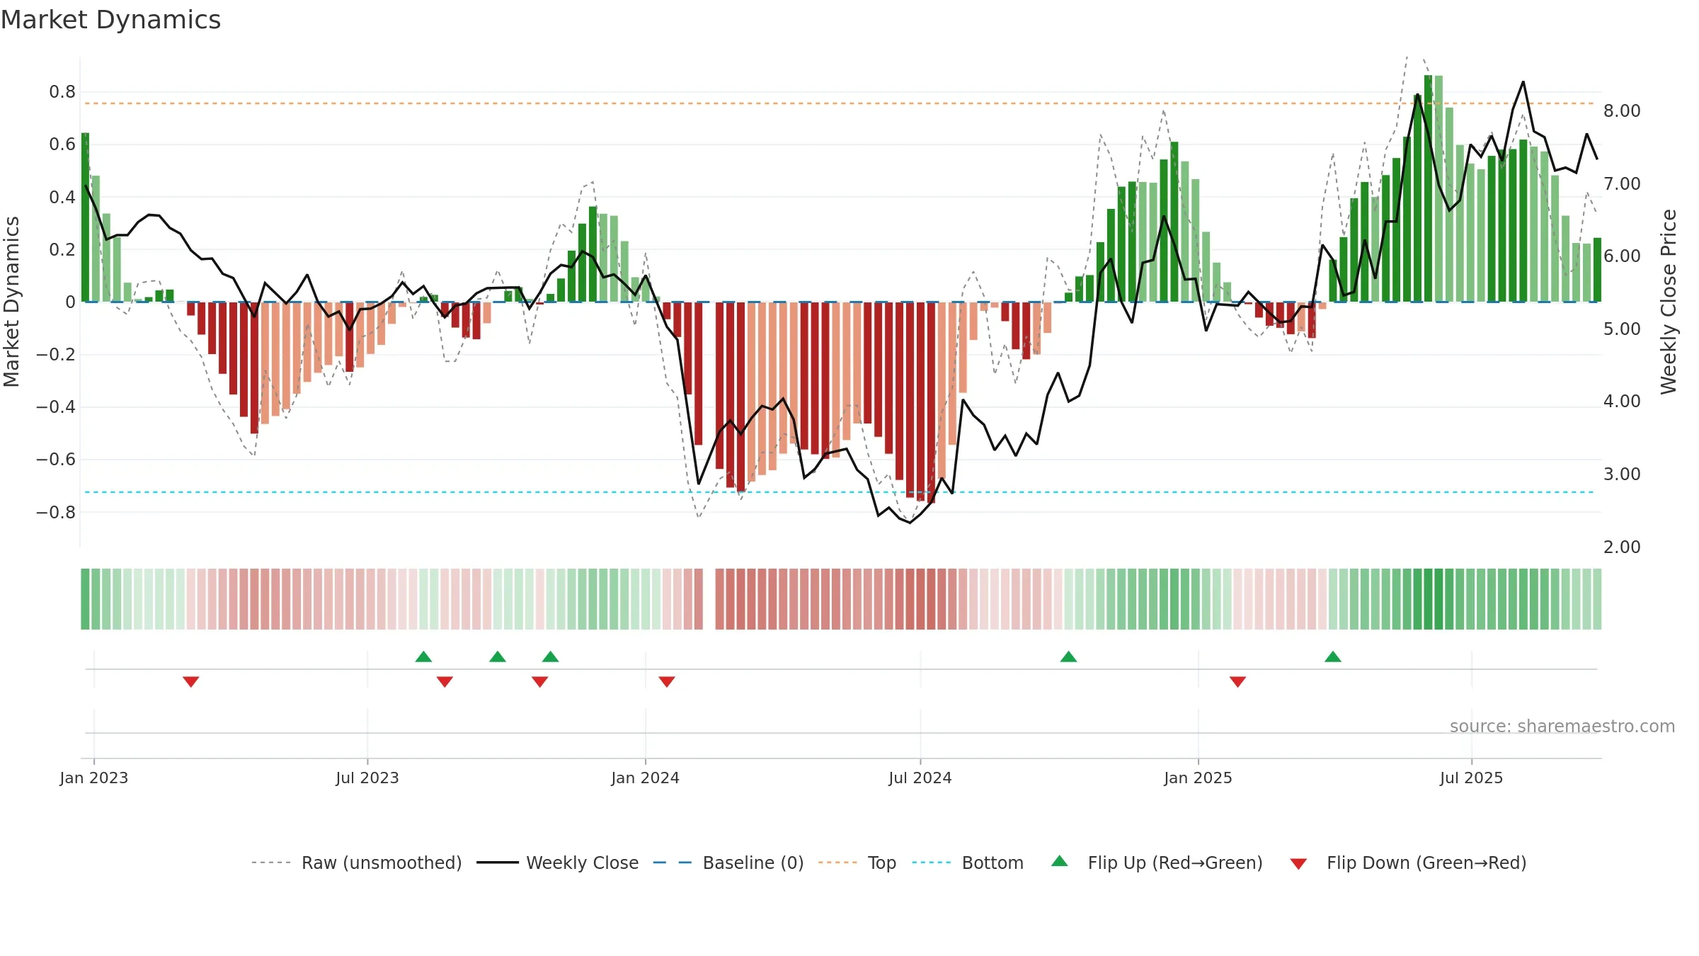Click the source: sharemaestro.com text
Screen dimensions: 1699x956
point(1562,727)
